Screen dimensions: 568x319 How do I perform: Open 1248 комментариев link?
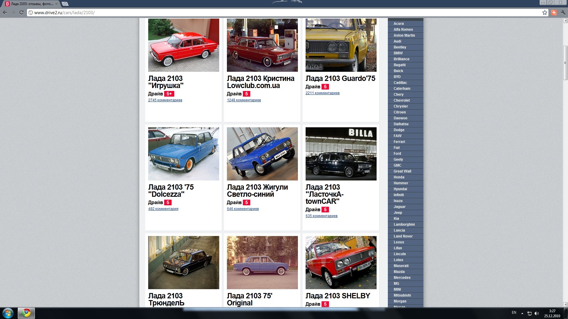(244, 100)
